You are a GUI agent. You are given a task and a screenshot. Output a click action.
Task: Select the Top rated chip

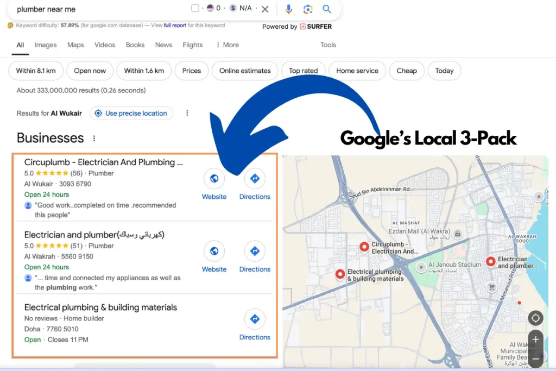[303, 71]
